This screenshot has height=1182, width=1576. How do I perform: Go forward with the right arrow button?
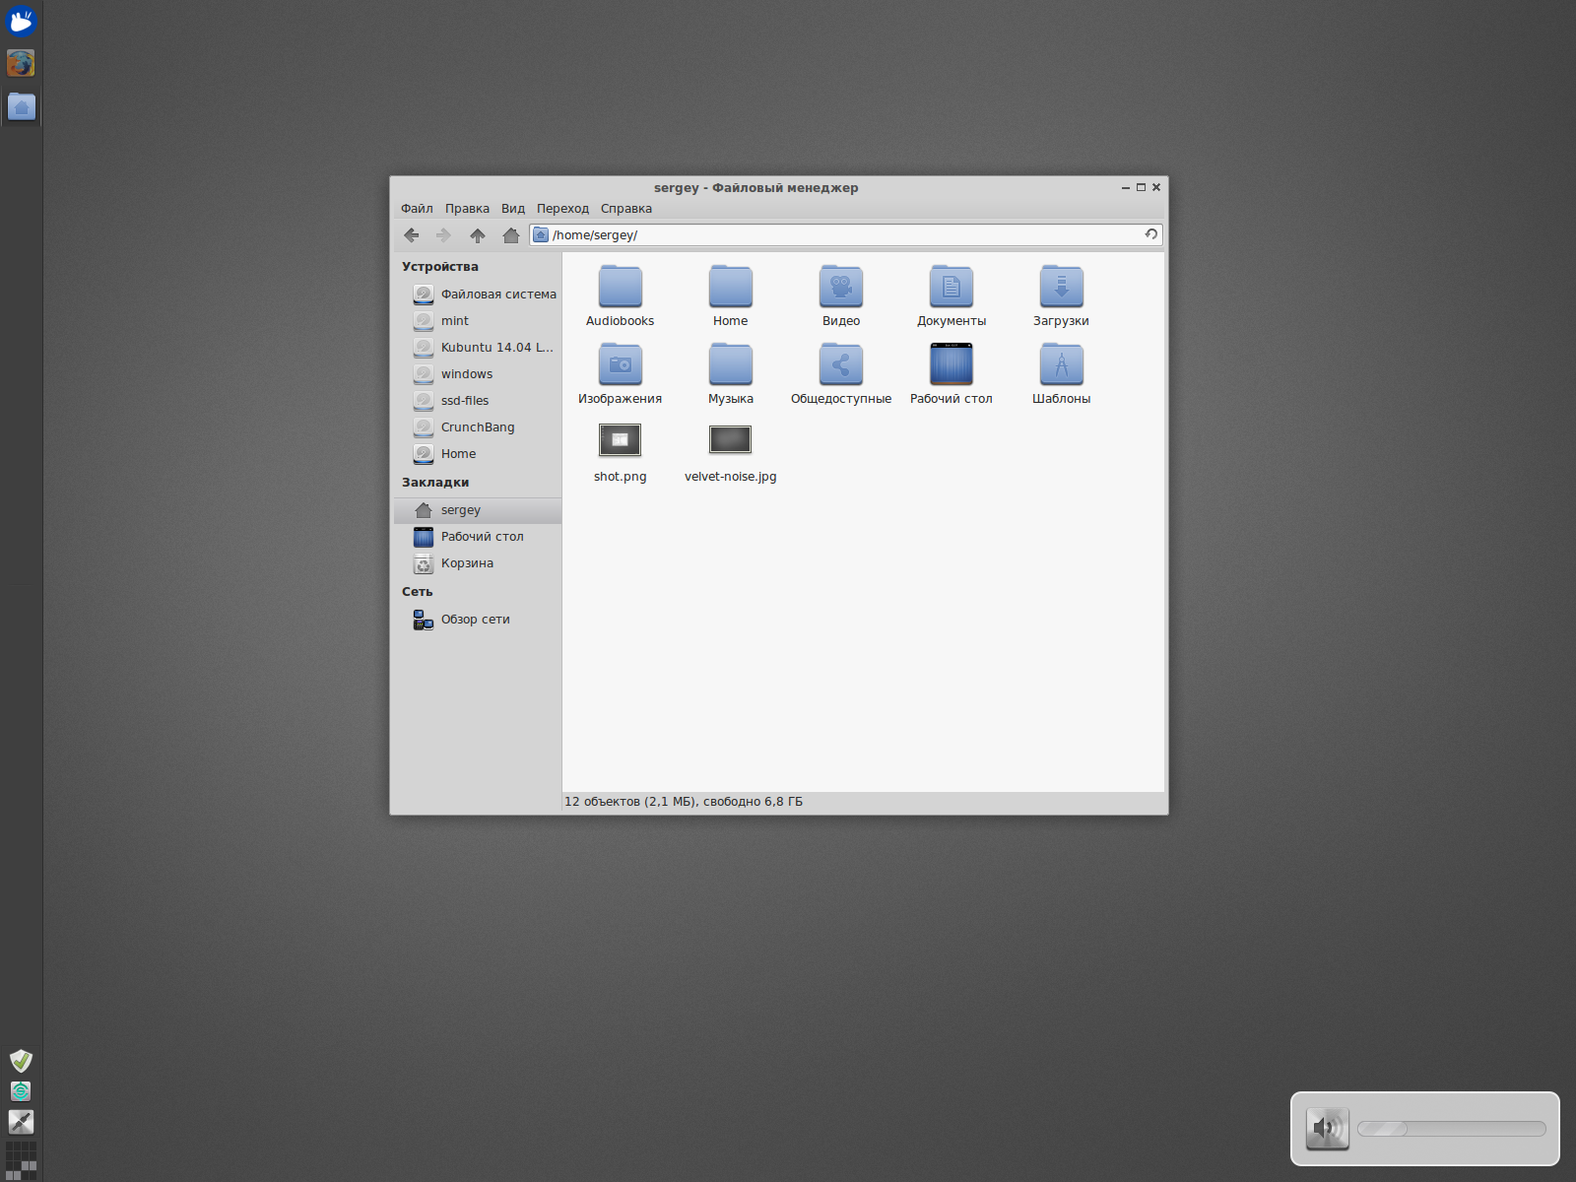click(443, 235)
